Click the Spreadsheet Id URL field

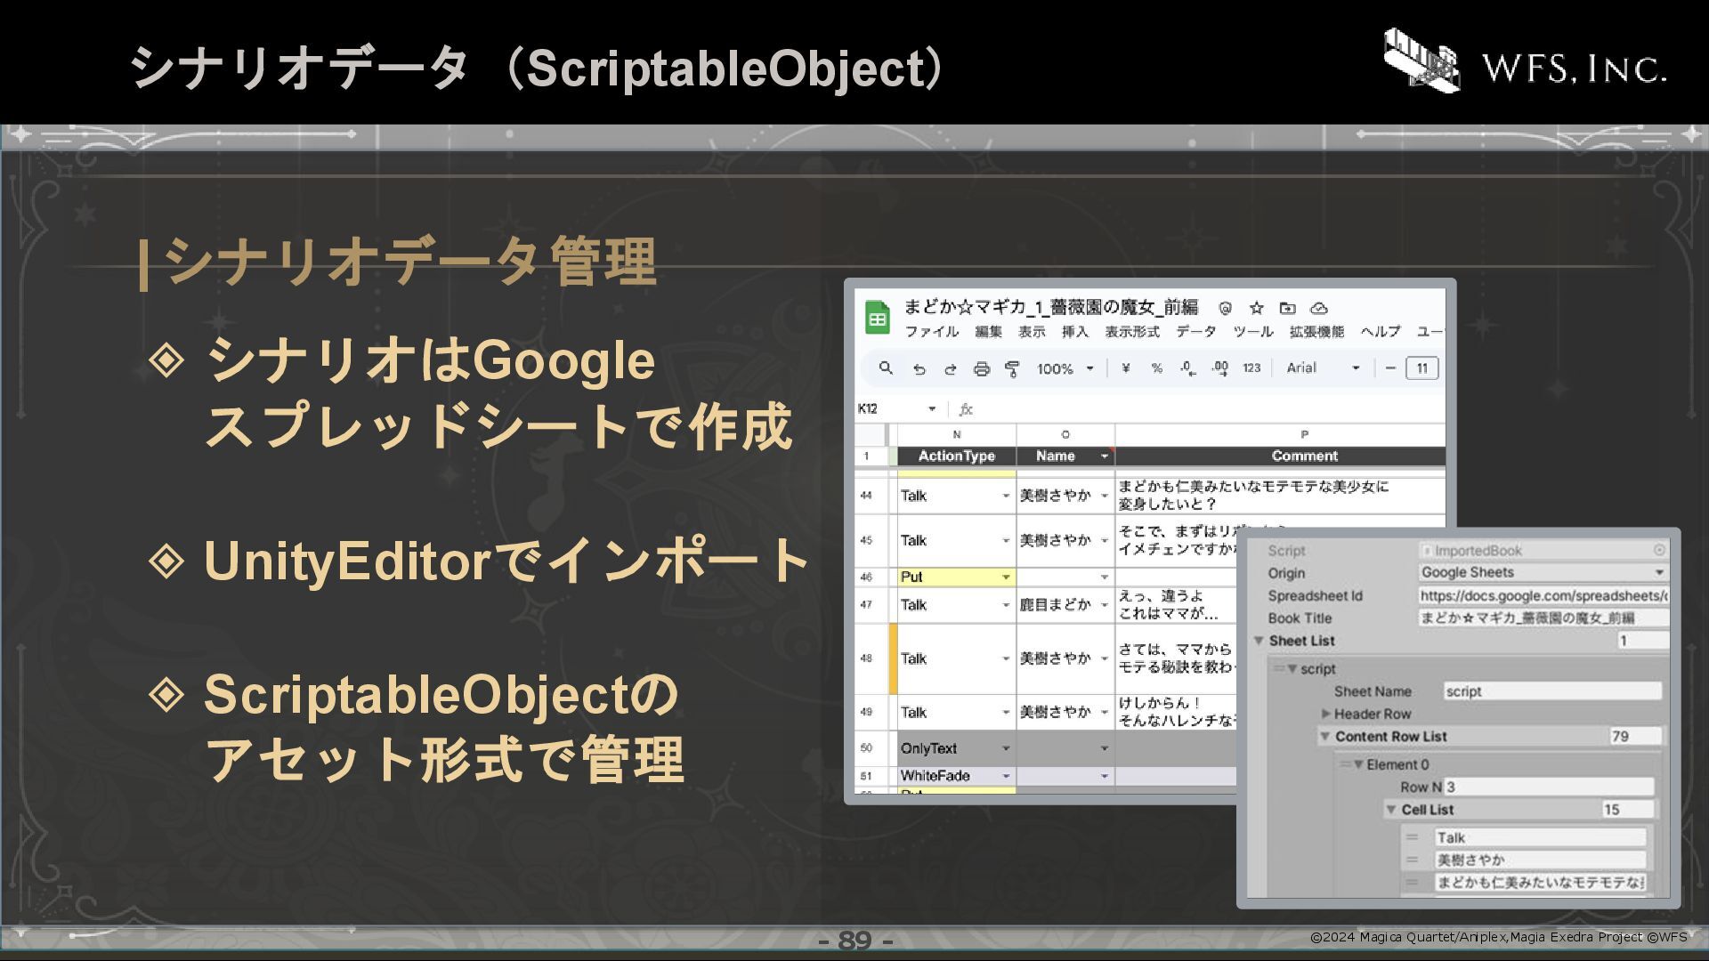(1543, 595)
